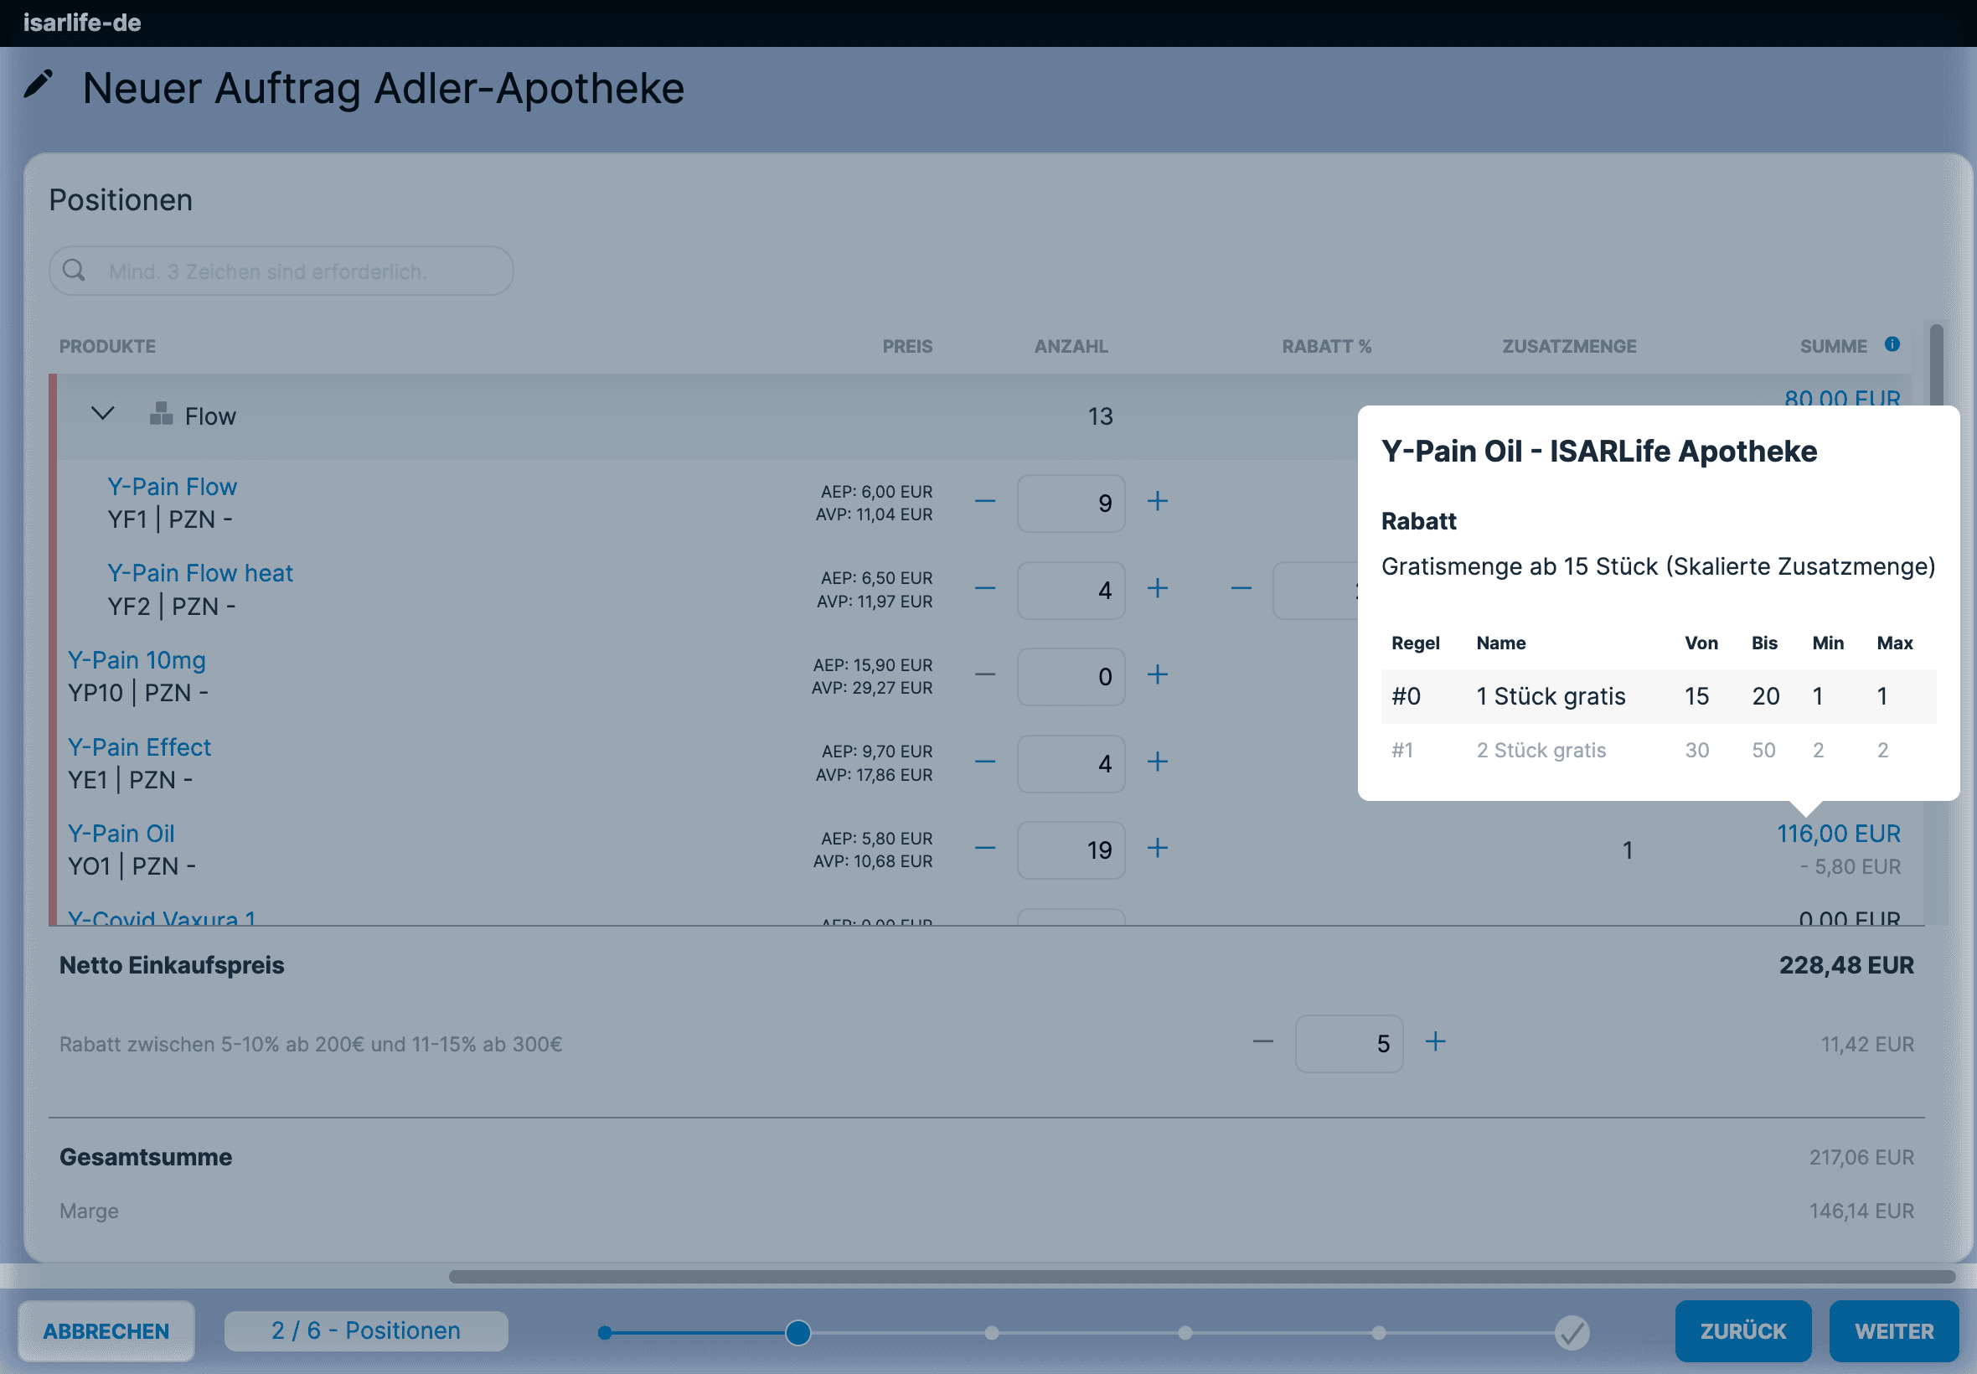Increase Y-Pain Oil quantity with plus
The width and height of the screenshot is (1977, 1374).
click(1158, 849)
